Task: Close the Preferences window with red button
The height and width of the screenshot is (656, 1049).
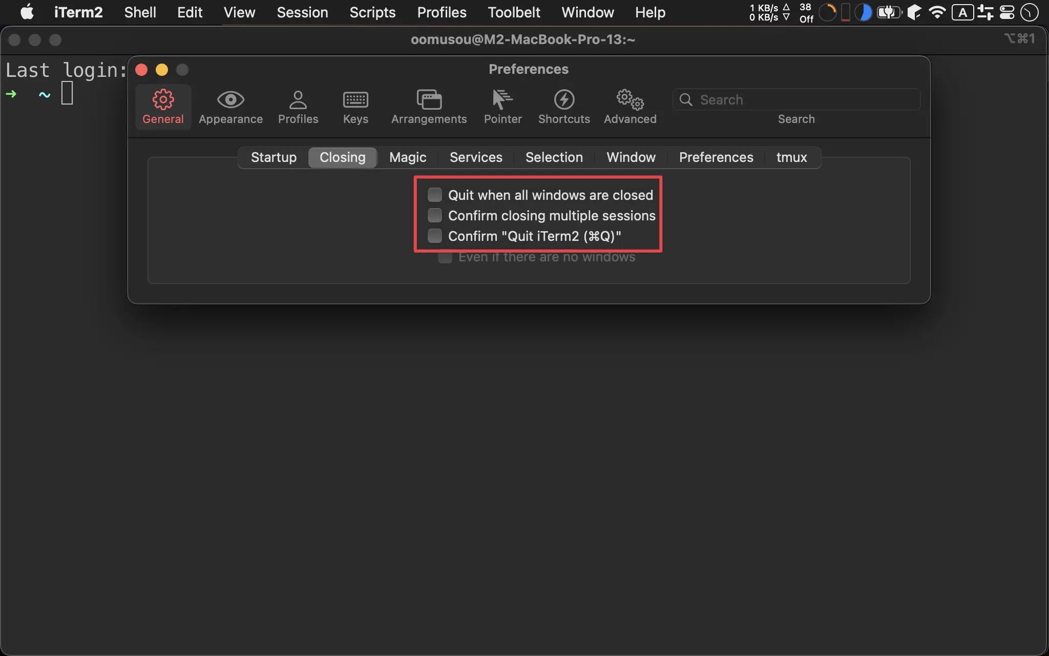Action: [x=141, y=70]
